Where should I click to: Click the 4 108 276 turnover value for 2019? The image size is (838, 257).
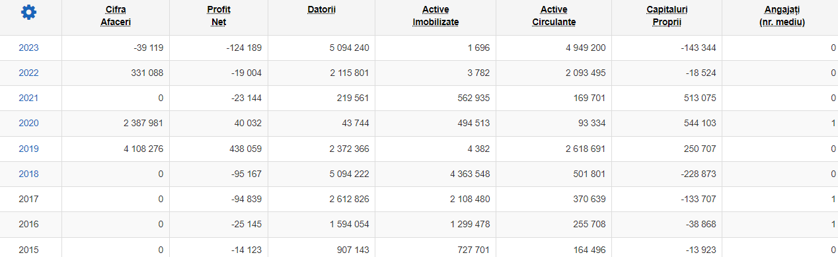pyautogui.click(x=143, y=149)
